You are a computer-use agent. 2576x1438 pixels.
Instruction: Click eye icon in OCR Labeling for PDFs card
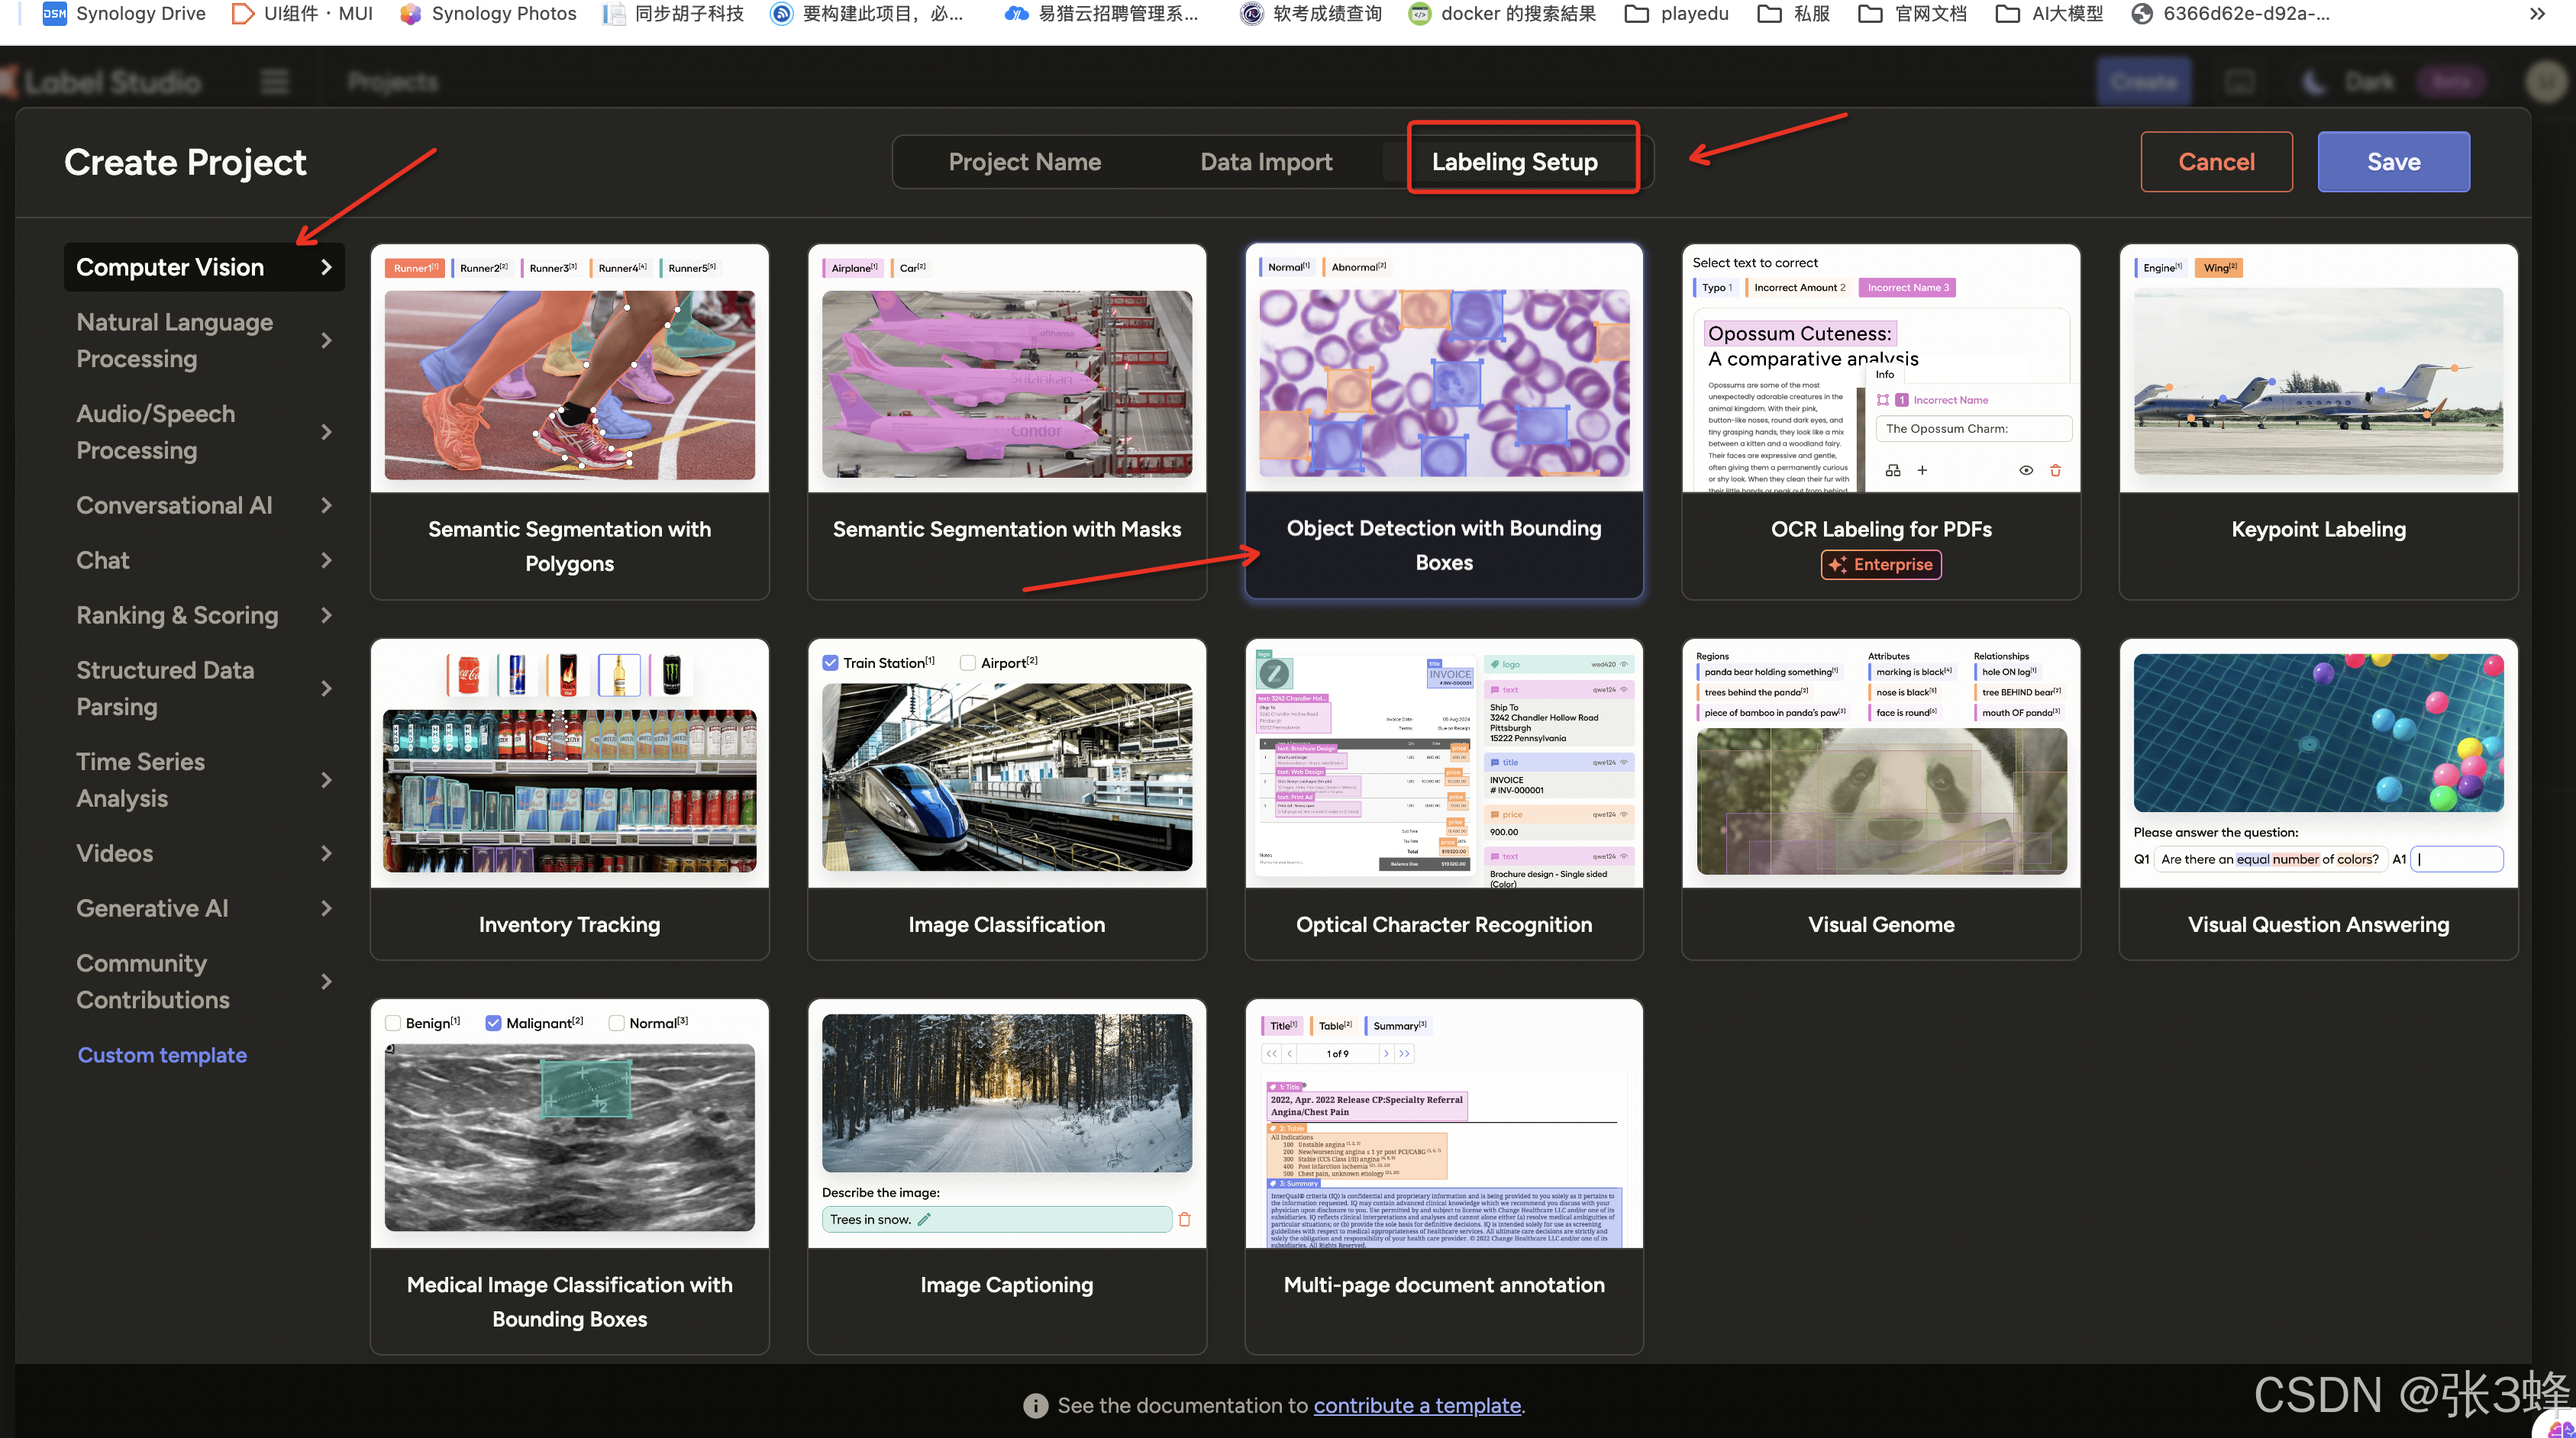pyautogui.click(x=2025, y=470)
